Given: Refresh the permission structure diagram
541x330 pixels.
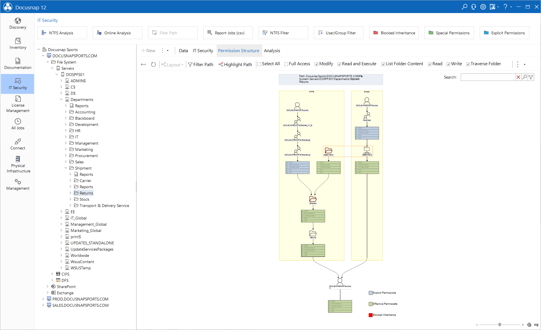Looking at the screenshot, I should point(153,64).
